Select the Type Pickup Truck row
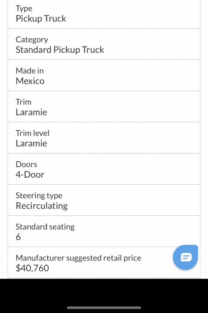Screen dimensions: 208x313 tap(104, 14)
